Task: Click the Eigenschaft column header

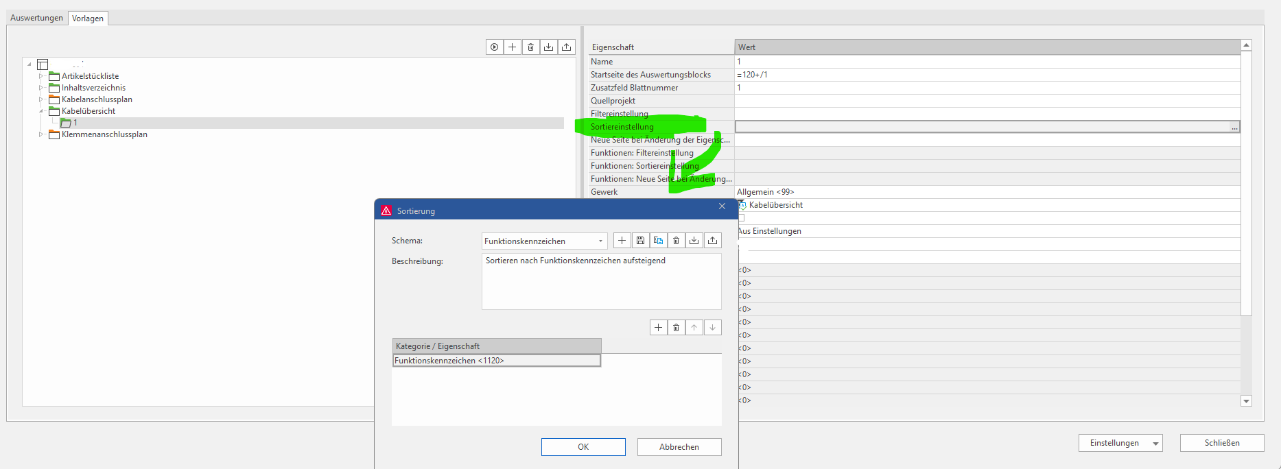Action: [661, 47]
